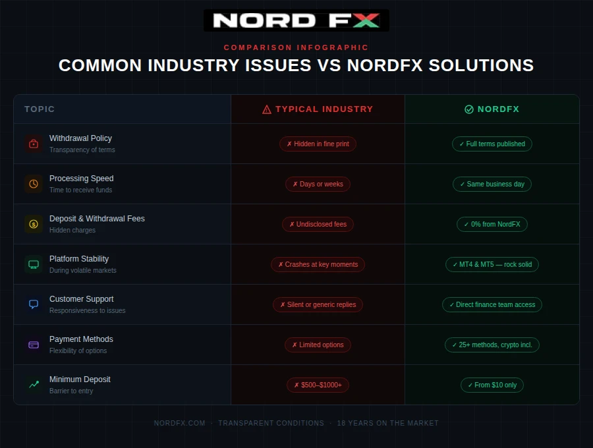Viewport: 593px width, 448px height.
Task: Click the Withdrawal Policy briefcase icon
Action: point(34,144)
